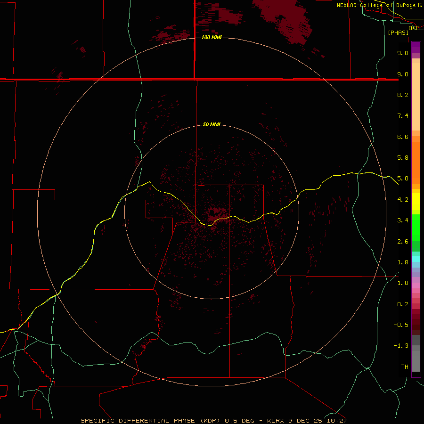Click the 7.4 scale value
Viewport: 424px width, 424px height.
403,116
